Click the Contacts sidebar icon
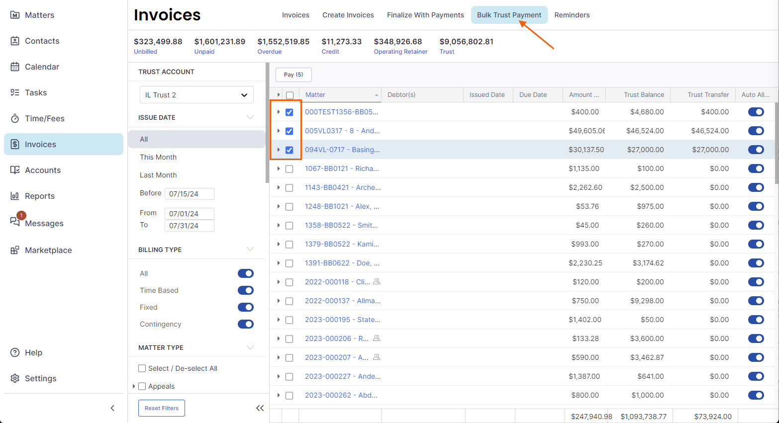779x423 pixels. 15,41
